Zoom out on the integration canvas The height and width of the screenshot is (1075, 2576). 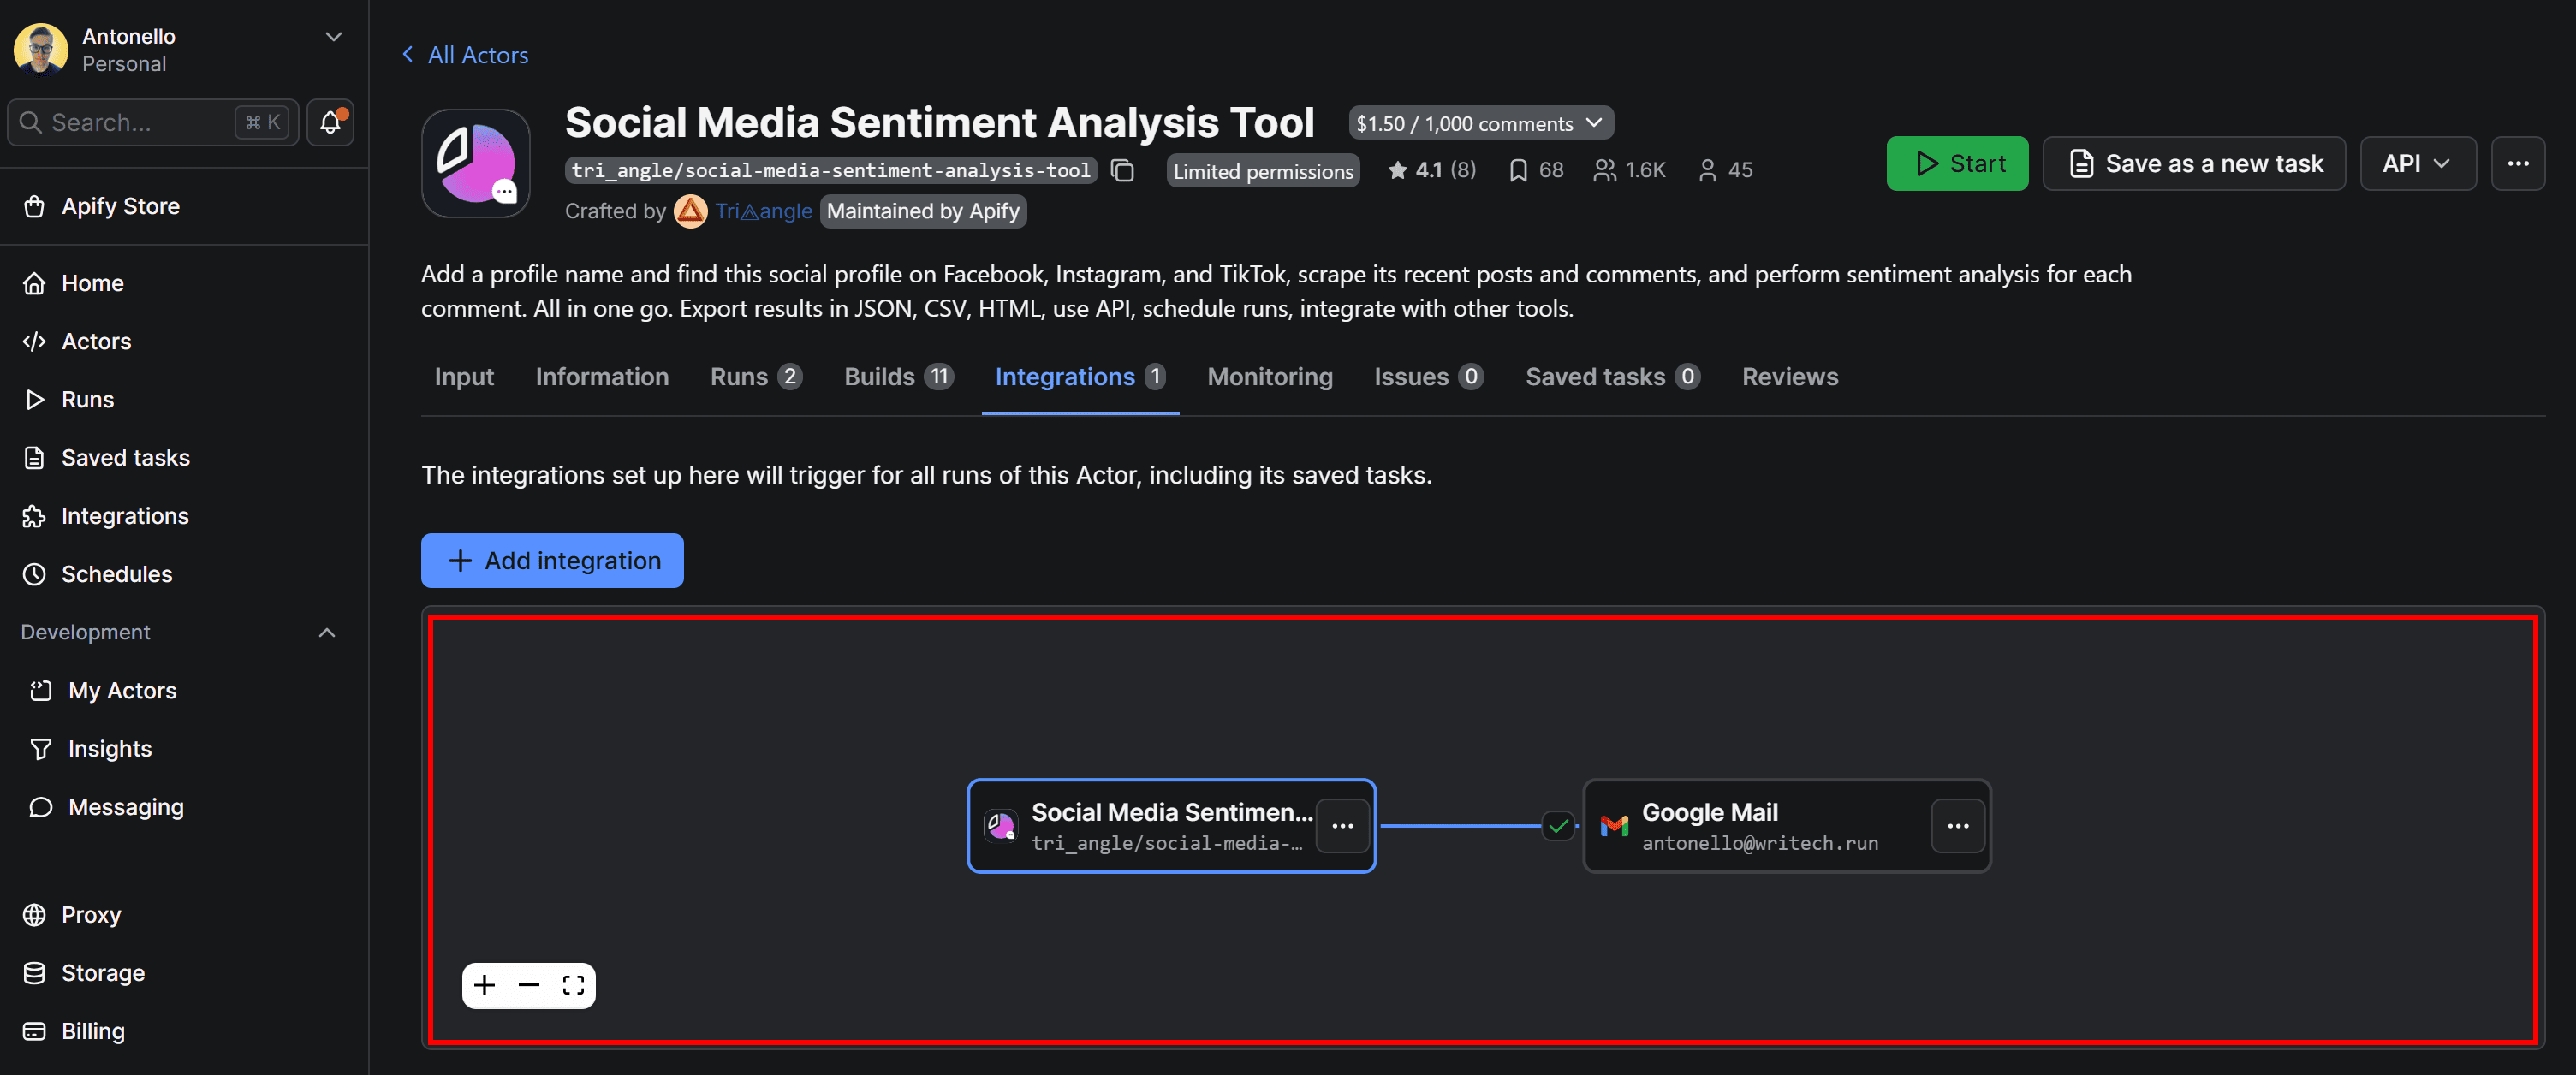pos(529,985)
